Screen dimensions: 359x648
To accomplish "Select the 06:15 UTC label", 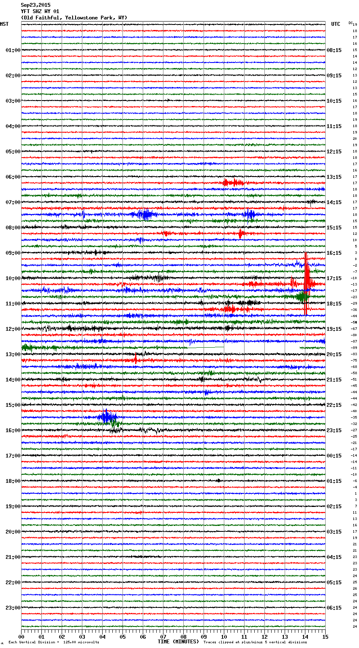I will point(334,608).
